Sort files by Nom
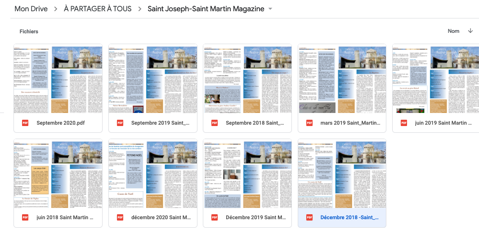This screenshot has width=479, height=239. point(453,31)
